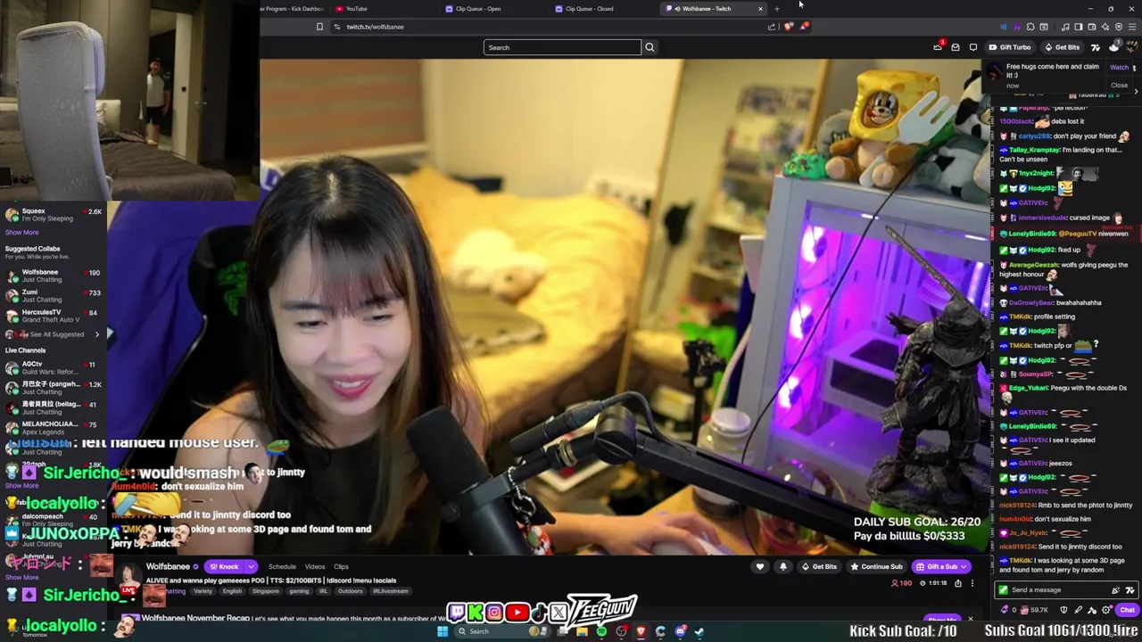Screen dimensions: 1142x642
Task: Click Show More under Squeex channel
Action: (21, 232)
